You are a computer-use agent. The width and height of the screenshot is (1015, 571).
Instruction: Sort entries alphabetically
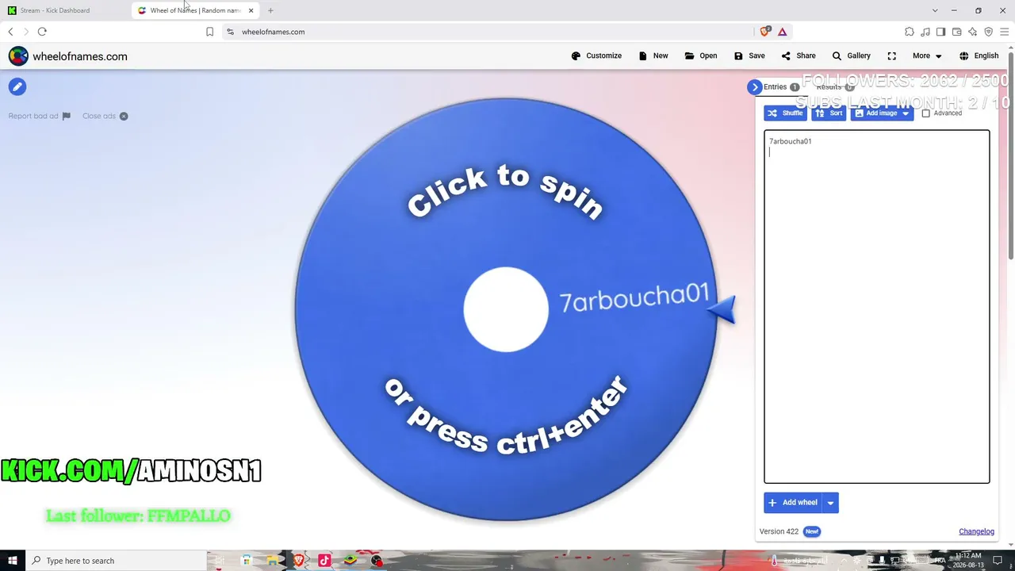tap(829, 113)
